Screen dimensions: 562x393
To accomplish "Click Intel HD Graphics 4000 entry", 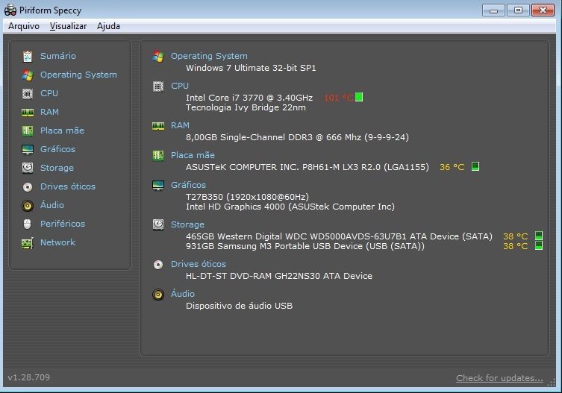I will 290,207.
